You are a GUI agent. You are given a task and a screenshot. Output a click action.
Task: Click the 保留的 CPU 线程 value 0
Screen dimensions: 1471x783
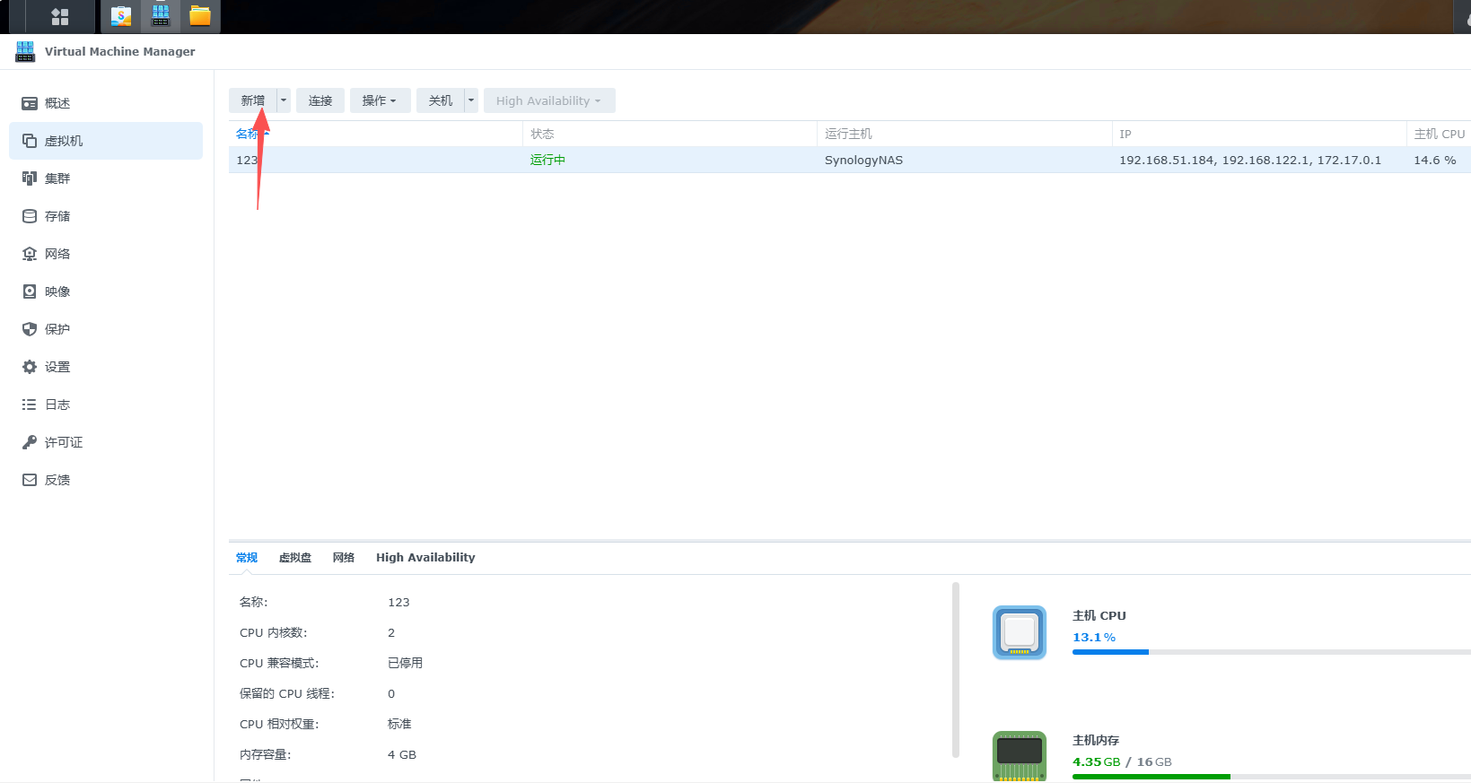pos(391,693)
